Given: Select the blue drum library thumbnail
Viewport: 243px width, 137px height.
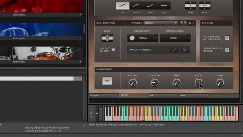Looking at the screenshot, I should coord(41,30).
